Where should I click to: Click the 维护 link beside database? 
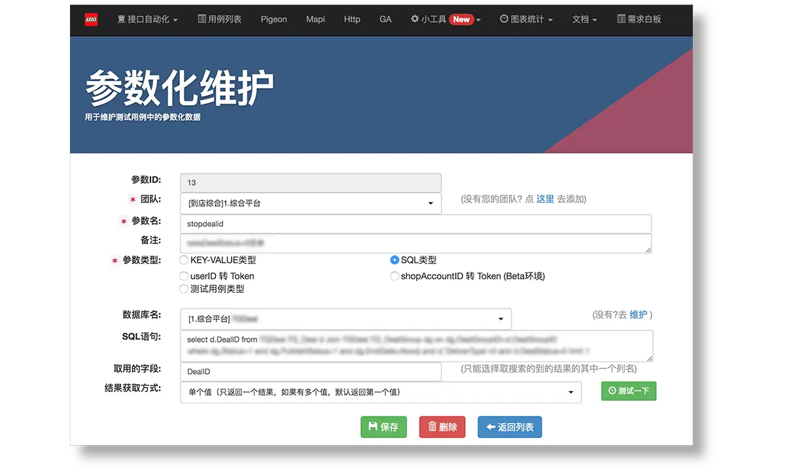coord(638,314)
